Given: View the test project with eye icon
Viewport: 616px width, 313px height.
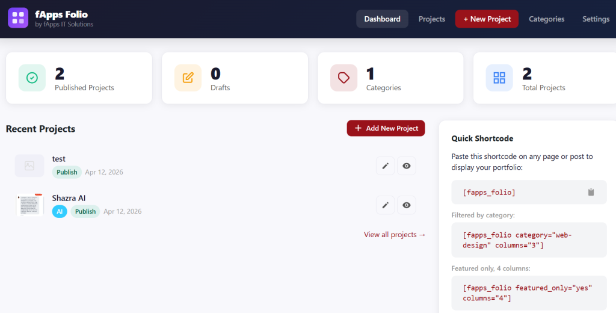Looking at the screenshot, I should 407,166.
